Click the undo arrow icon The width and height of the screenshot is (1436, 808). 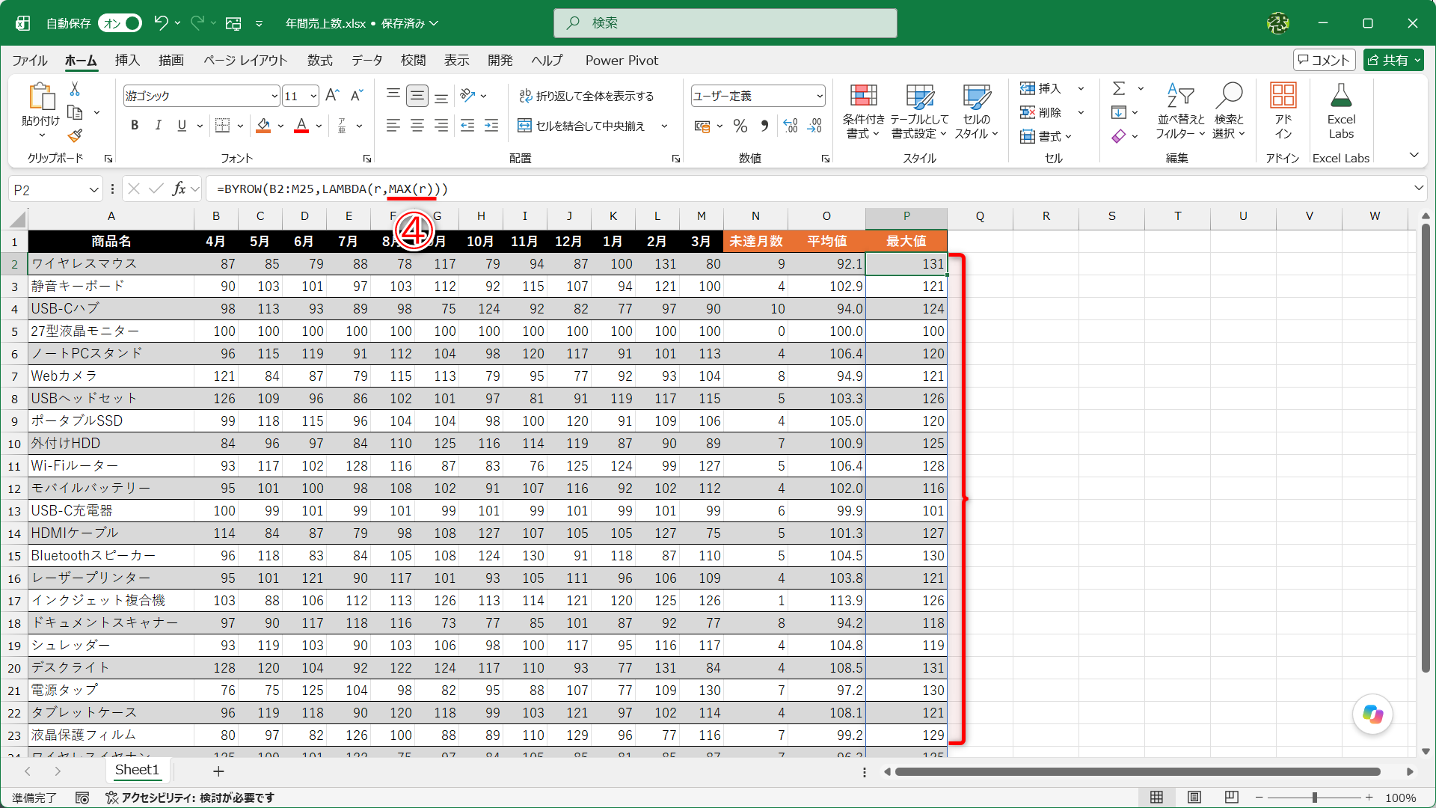click(x=161, y=23)
